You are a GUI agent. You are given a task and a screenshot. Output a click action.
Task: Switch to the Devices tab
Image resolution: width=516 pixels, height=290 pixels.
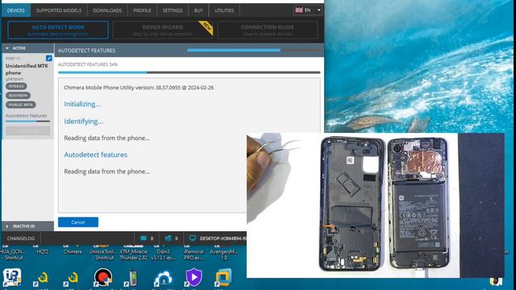(x=16, y=10)
